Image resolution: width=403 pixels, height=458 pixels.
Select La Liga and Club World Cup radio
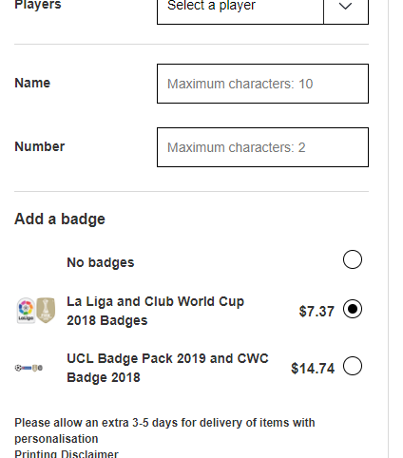coord(353,309)
